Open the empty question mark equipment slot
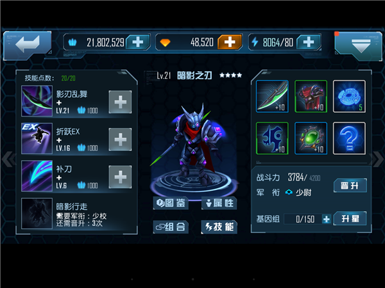The image size is (385, 288). (349, 138)
